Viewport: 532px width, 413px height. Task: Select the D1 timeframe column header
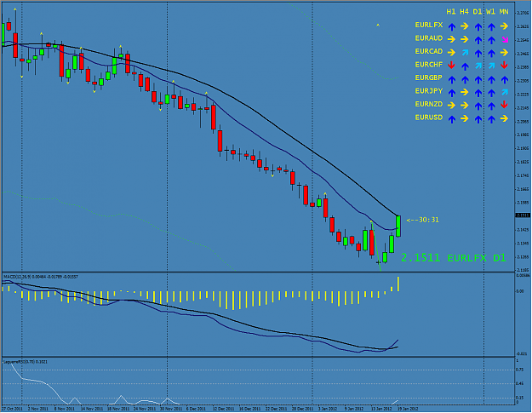(x=478, y=12)
